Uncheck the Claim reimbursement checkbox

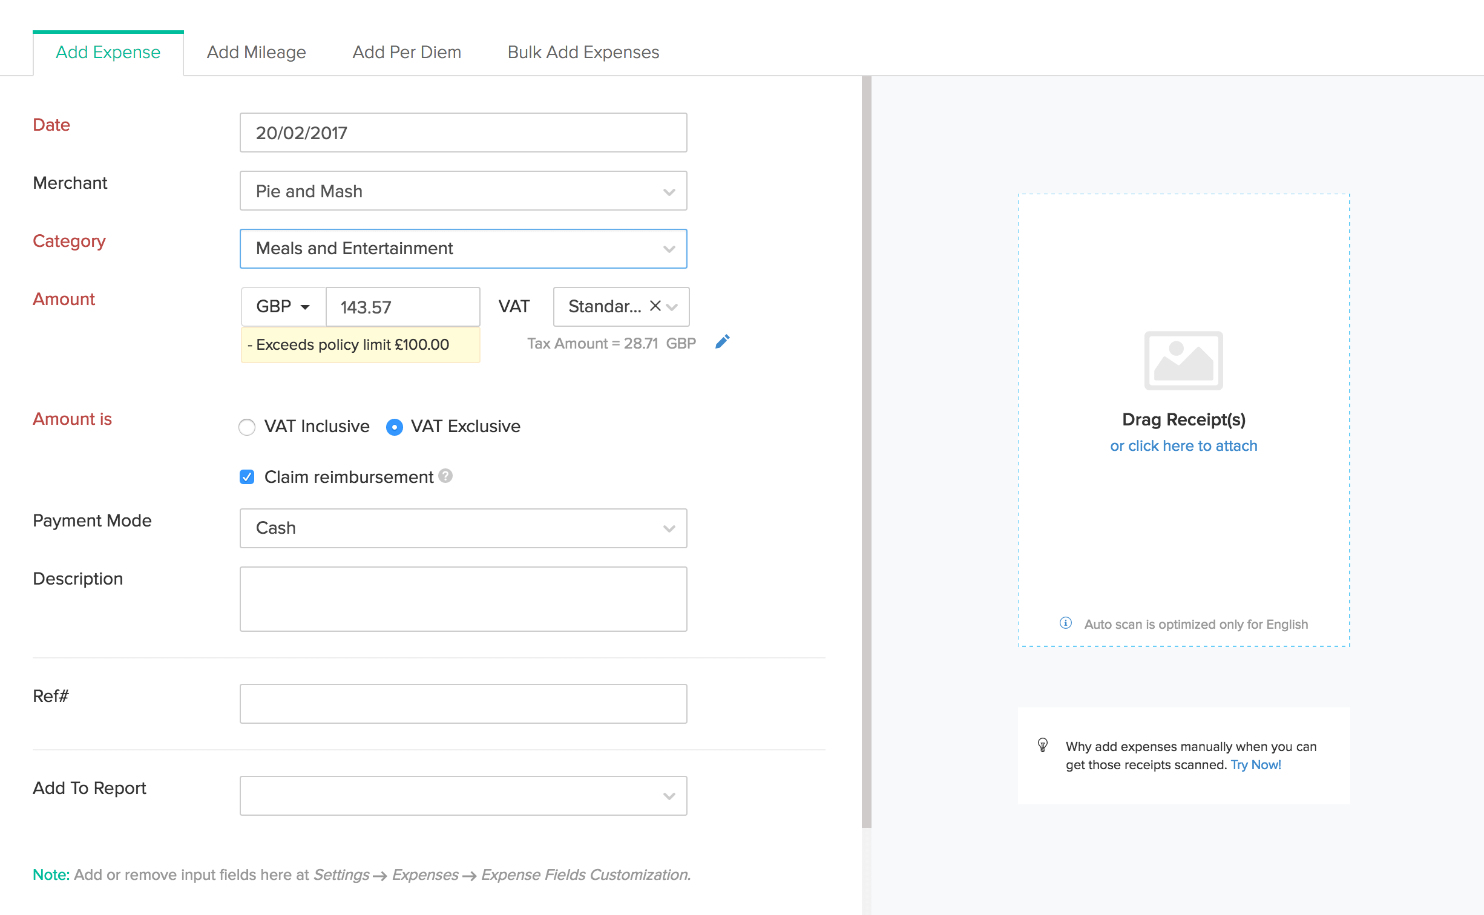coord(247,477)
